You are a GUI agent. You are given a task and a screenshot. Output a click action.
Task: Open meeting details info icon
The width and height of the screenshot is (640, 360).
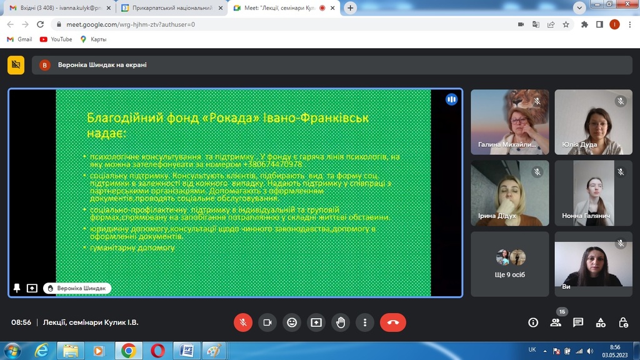click(x=533, y=322)
